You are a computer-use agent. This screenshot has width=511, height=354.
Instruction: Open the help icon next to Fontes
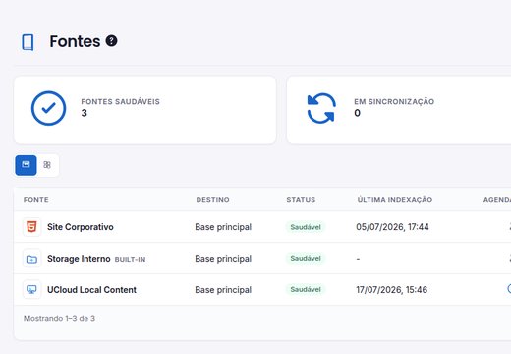[x=111, y=41]
